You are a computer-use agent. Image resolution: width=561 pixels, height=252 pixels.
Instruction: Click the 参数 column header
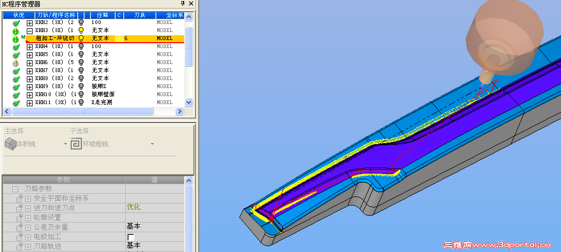tap(64, 179)
